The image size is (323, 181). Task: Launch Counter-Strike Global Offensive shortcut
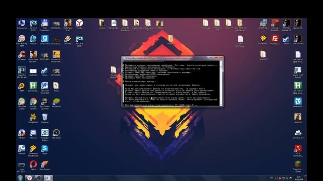click(x=56, y=56)
